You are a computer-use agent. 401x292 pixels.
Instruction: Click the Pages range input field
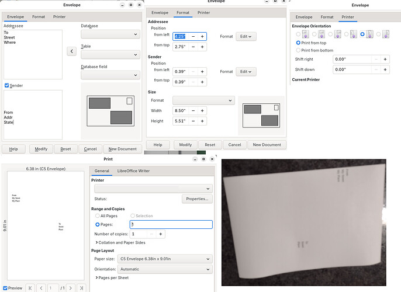[x=171, y=224]
